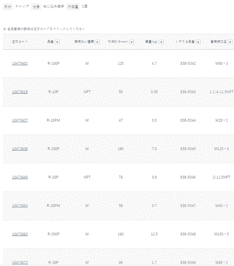234x266 pixels.
Task: Open order code 10473602 details
Action: pyautogui.click(x=20, y=64)
